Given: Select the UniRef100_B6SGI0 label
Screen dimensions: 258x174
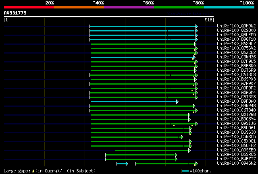Looking at the screenshot, I should pos(236,133).
